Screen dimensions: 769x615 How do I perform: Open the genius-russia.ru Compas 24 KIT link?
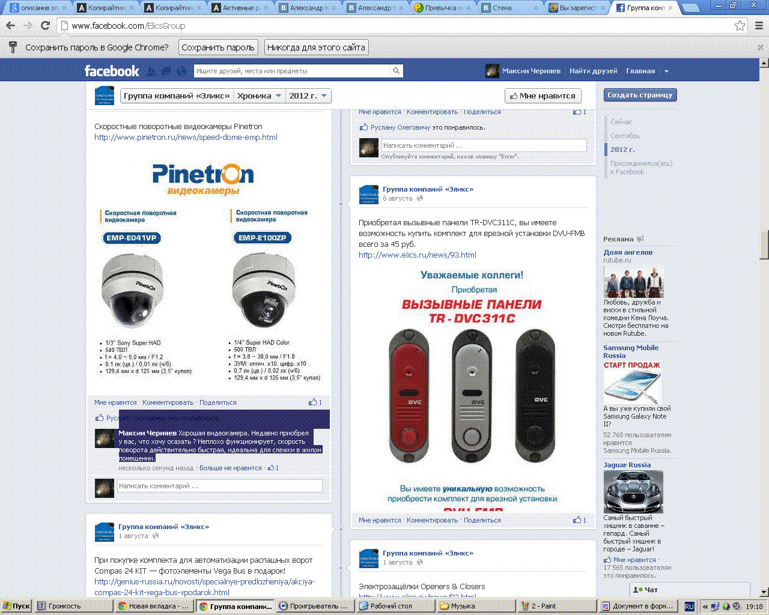pos(204,587)
